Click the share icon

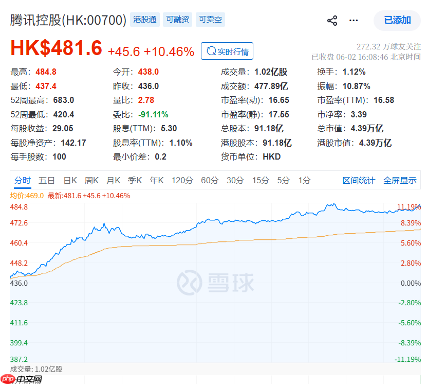[332, 21]
